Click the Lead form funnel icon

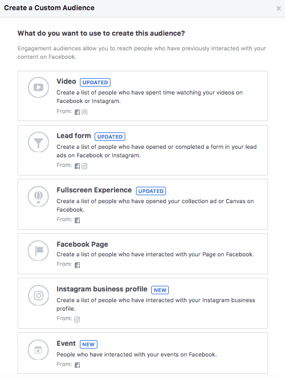pyautogui.click(x=39, y=142)
